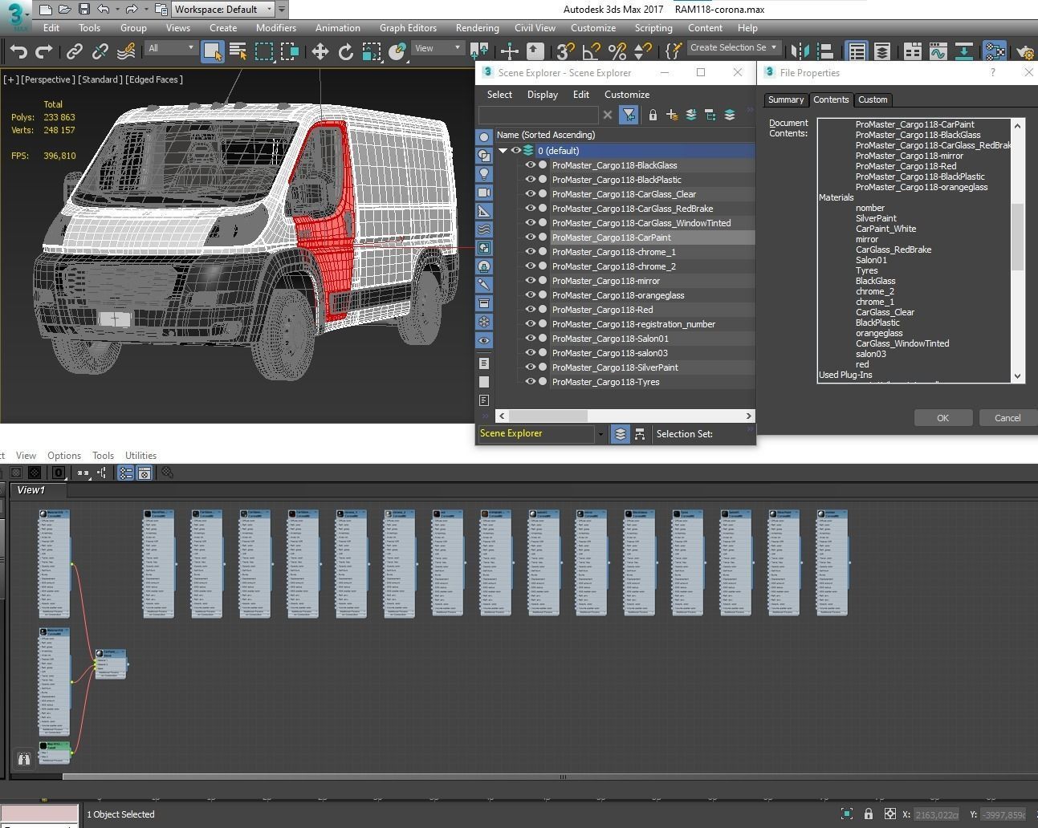Hide the 0 (default) layer via eye
1038x828 pixels.
click(516, 150)
